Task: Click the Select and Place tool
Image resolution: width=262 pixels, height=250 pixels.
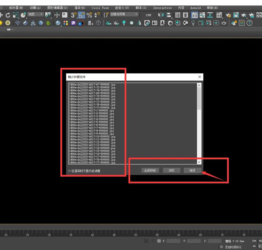Action: pos(23,15)
